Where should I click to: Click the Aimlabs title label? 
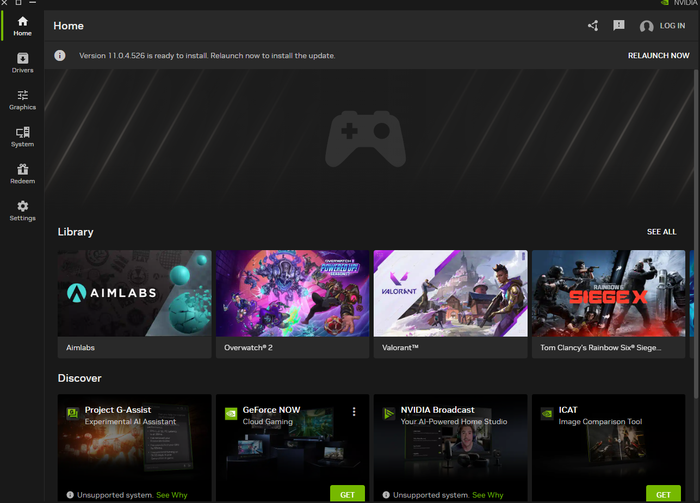click(x=80, y=347)
